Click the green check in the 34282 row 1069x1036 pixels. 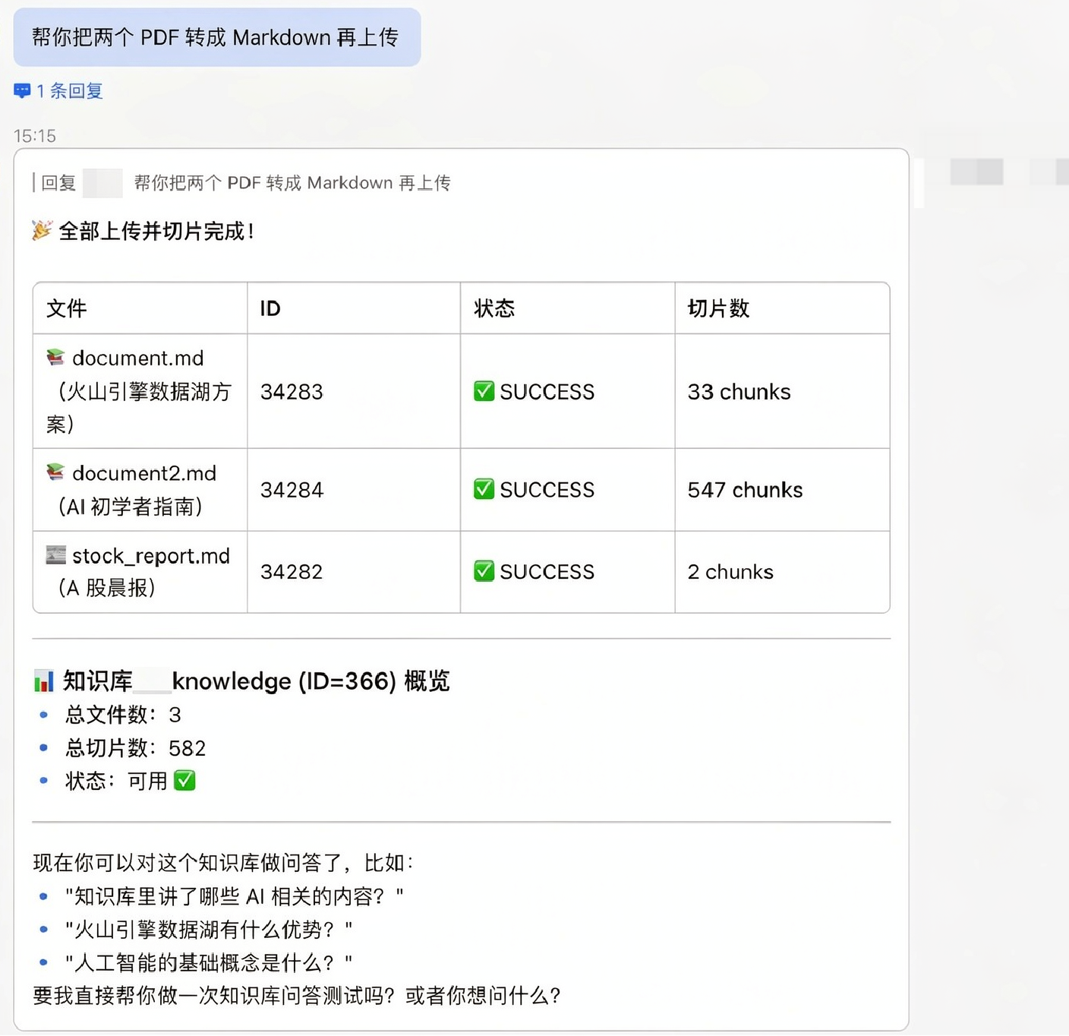[x=484, y=571]
